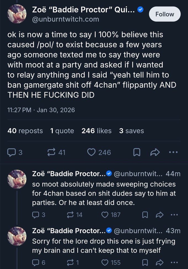This screenshot has height=269, width=188.
Task: Open the @unburntwitch.com handle link
Action: (65, 20)
